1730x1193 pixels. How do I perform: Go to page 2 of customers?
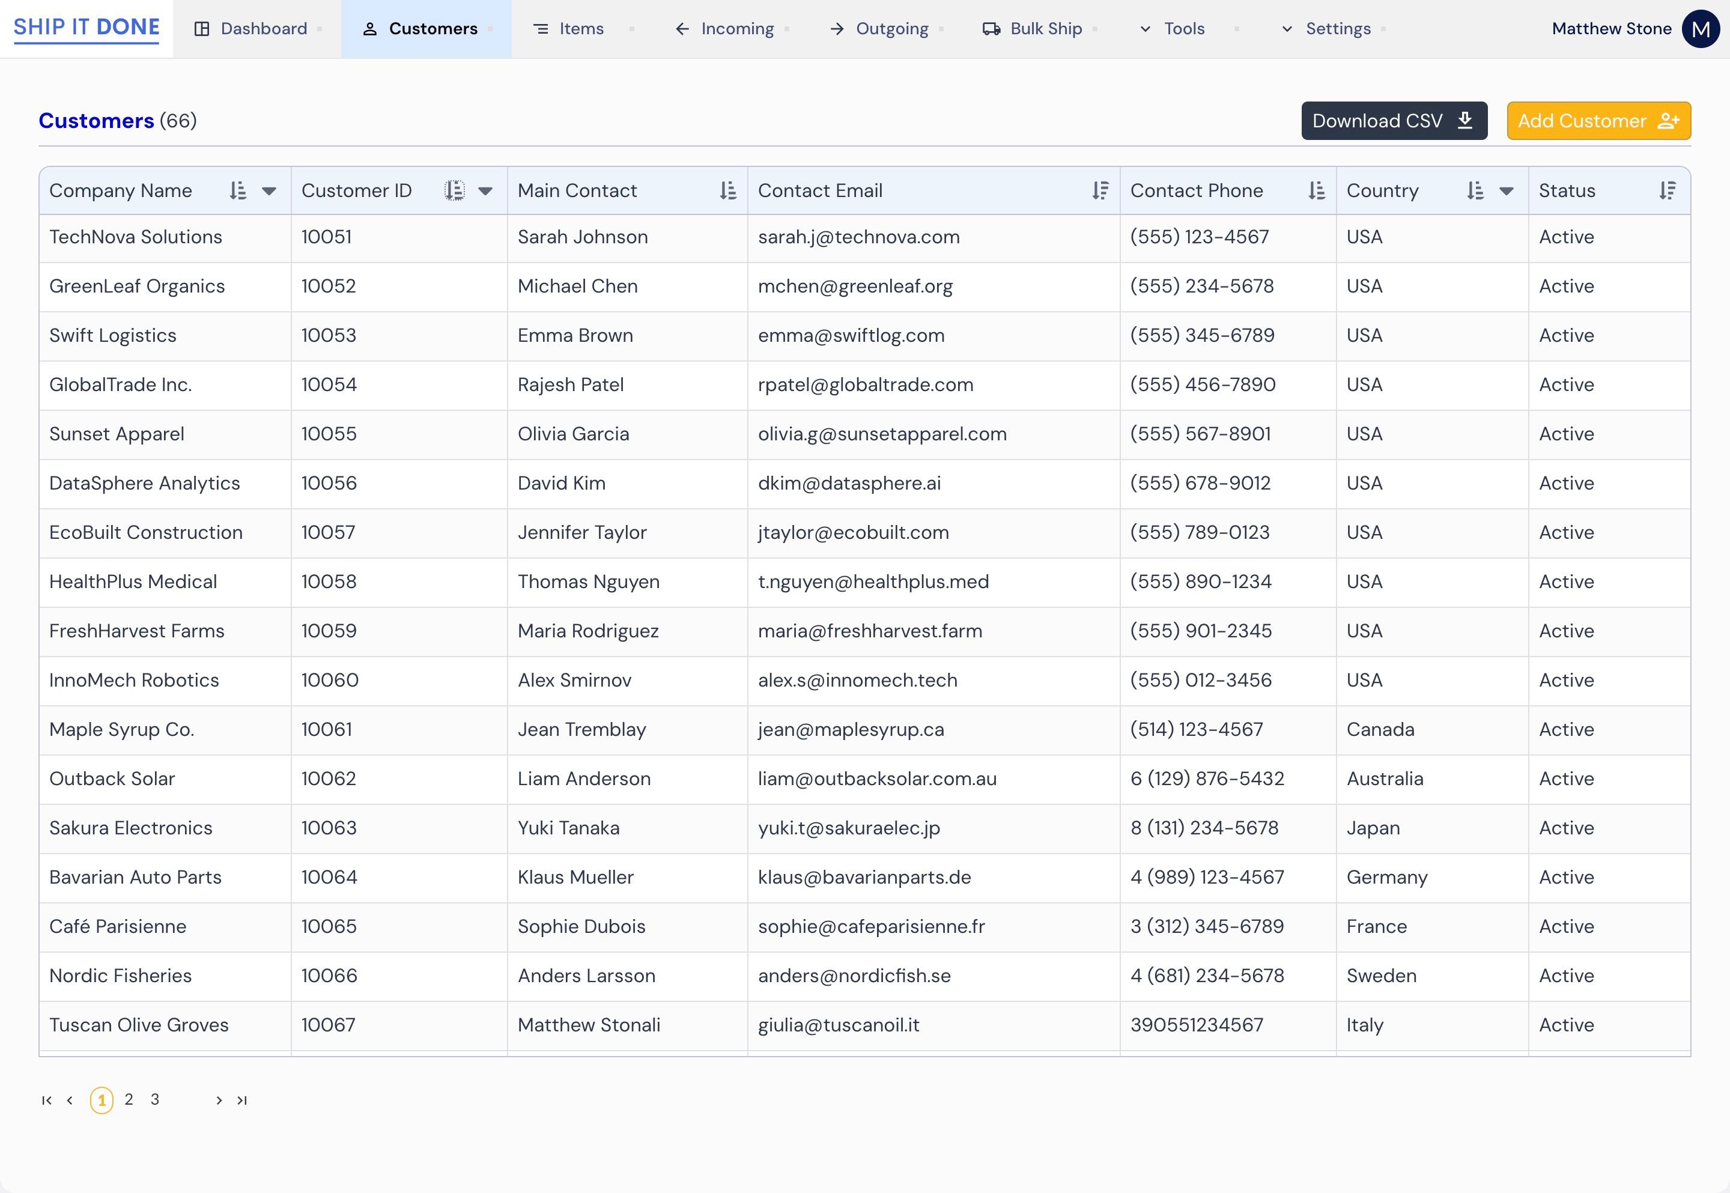129,1099
